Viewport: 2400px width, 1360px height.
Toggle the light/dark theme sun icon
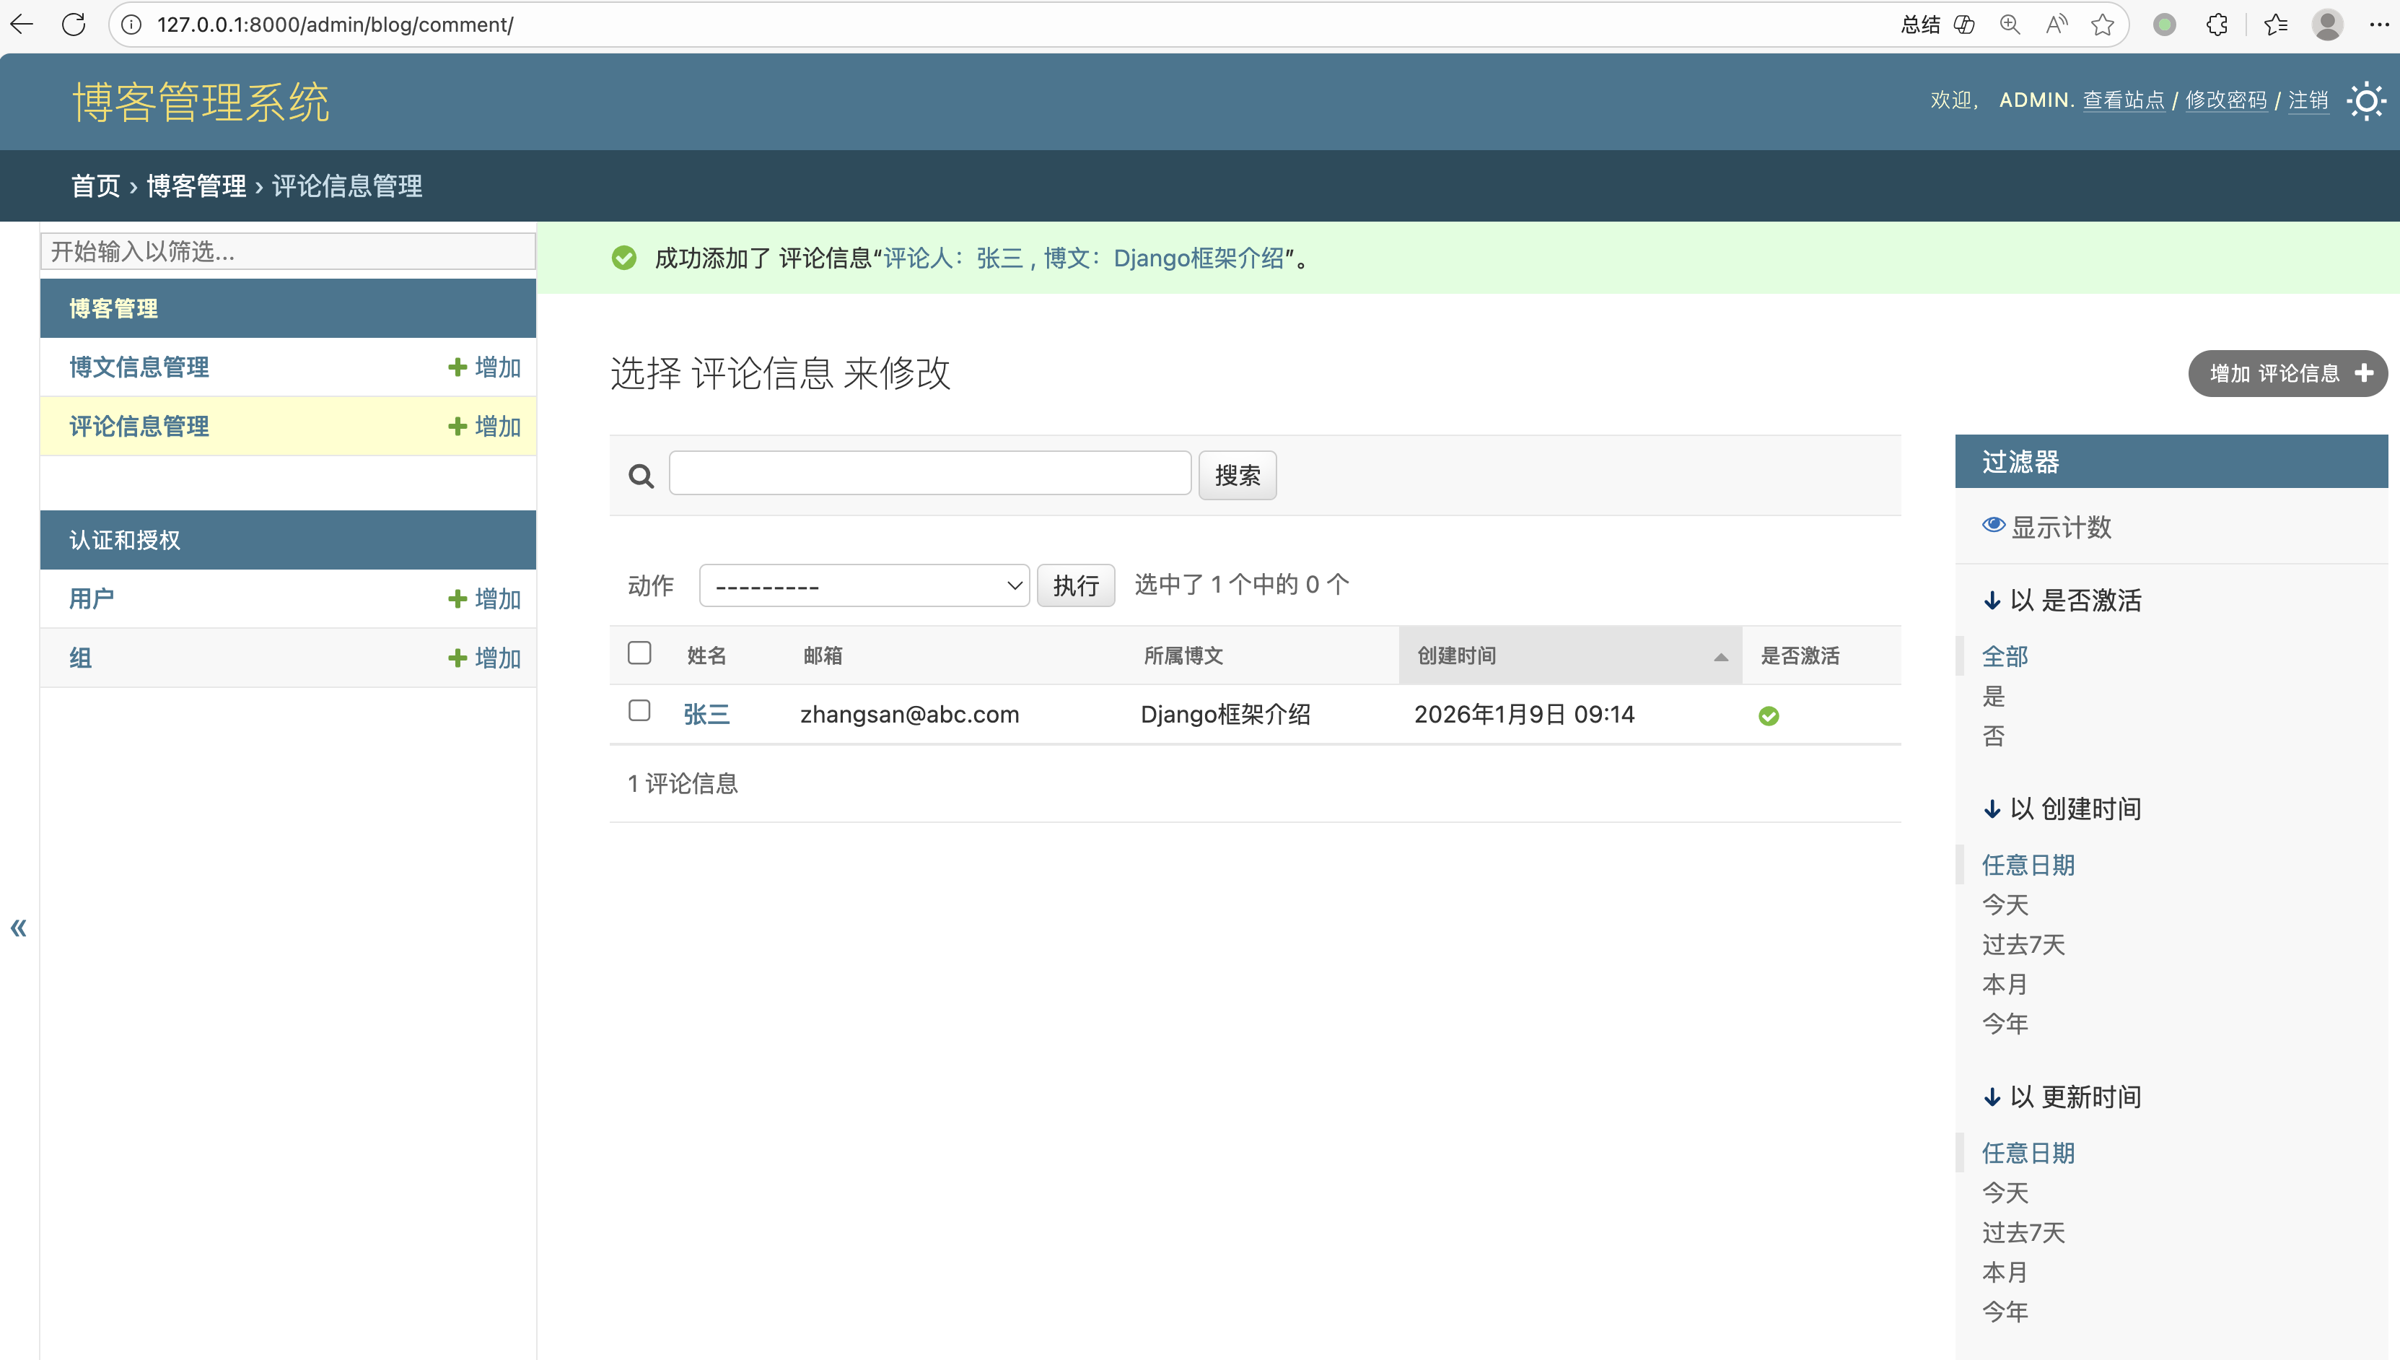click(2366, 100)
